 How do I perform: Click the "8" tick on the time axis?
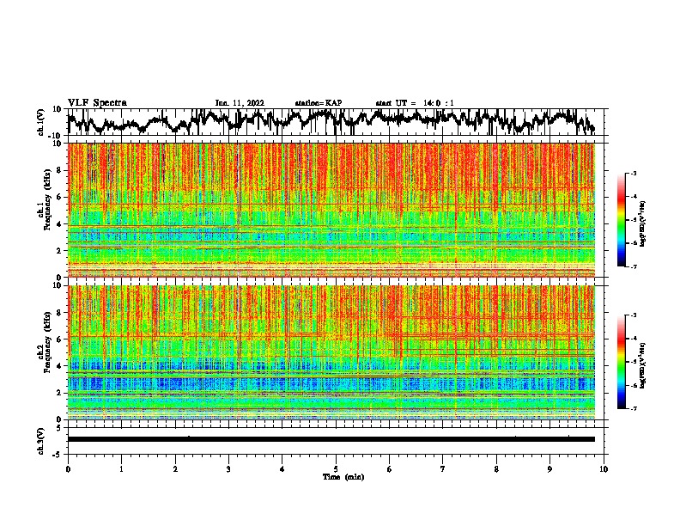(x=496, y=469)
